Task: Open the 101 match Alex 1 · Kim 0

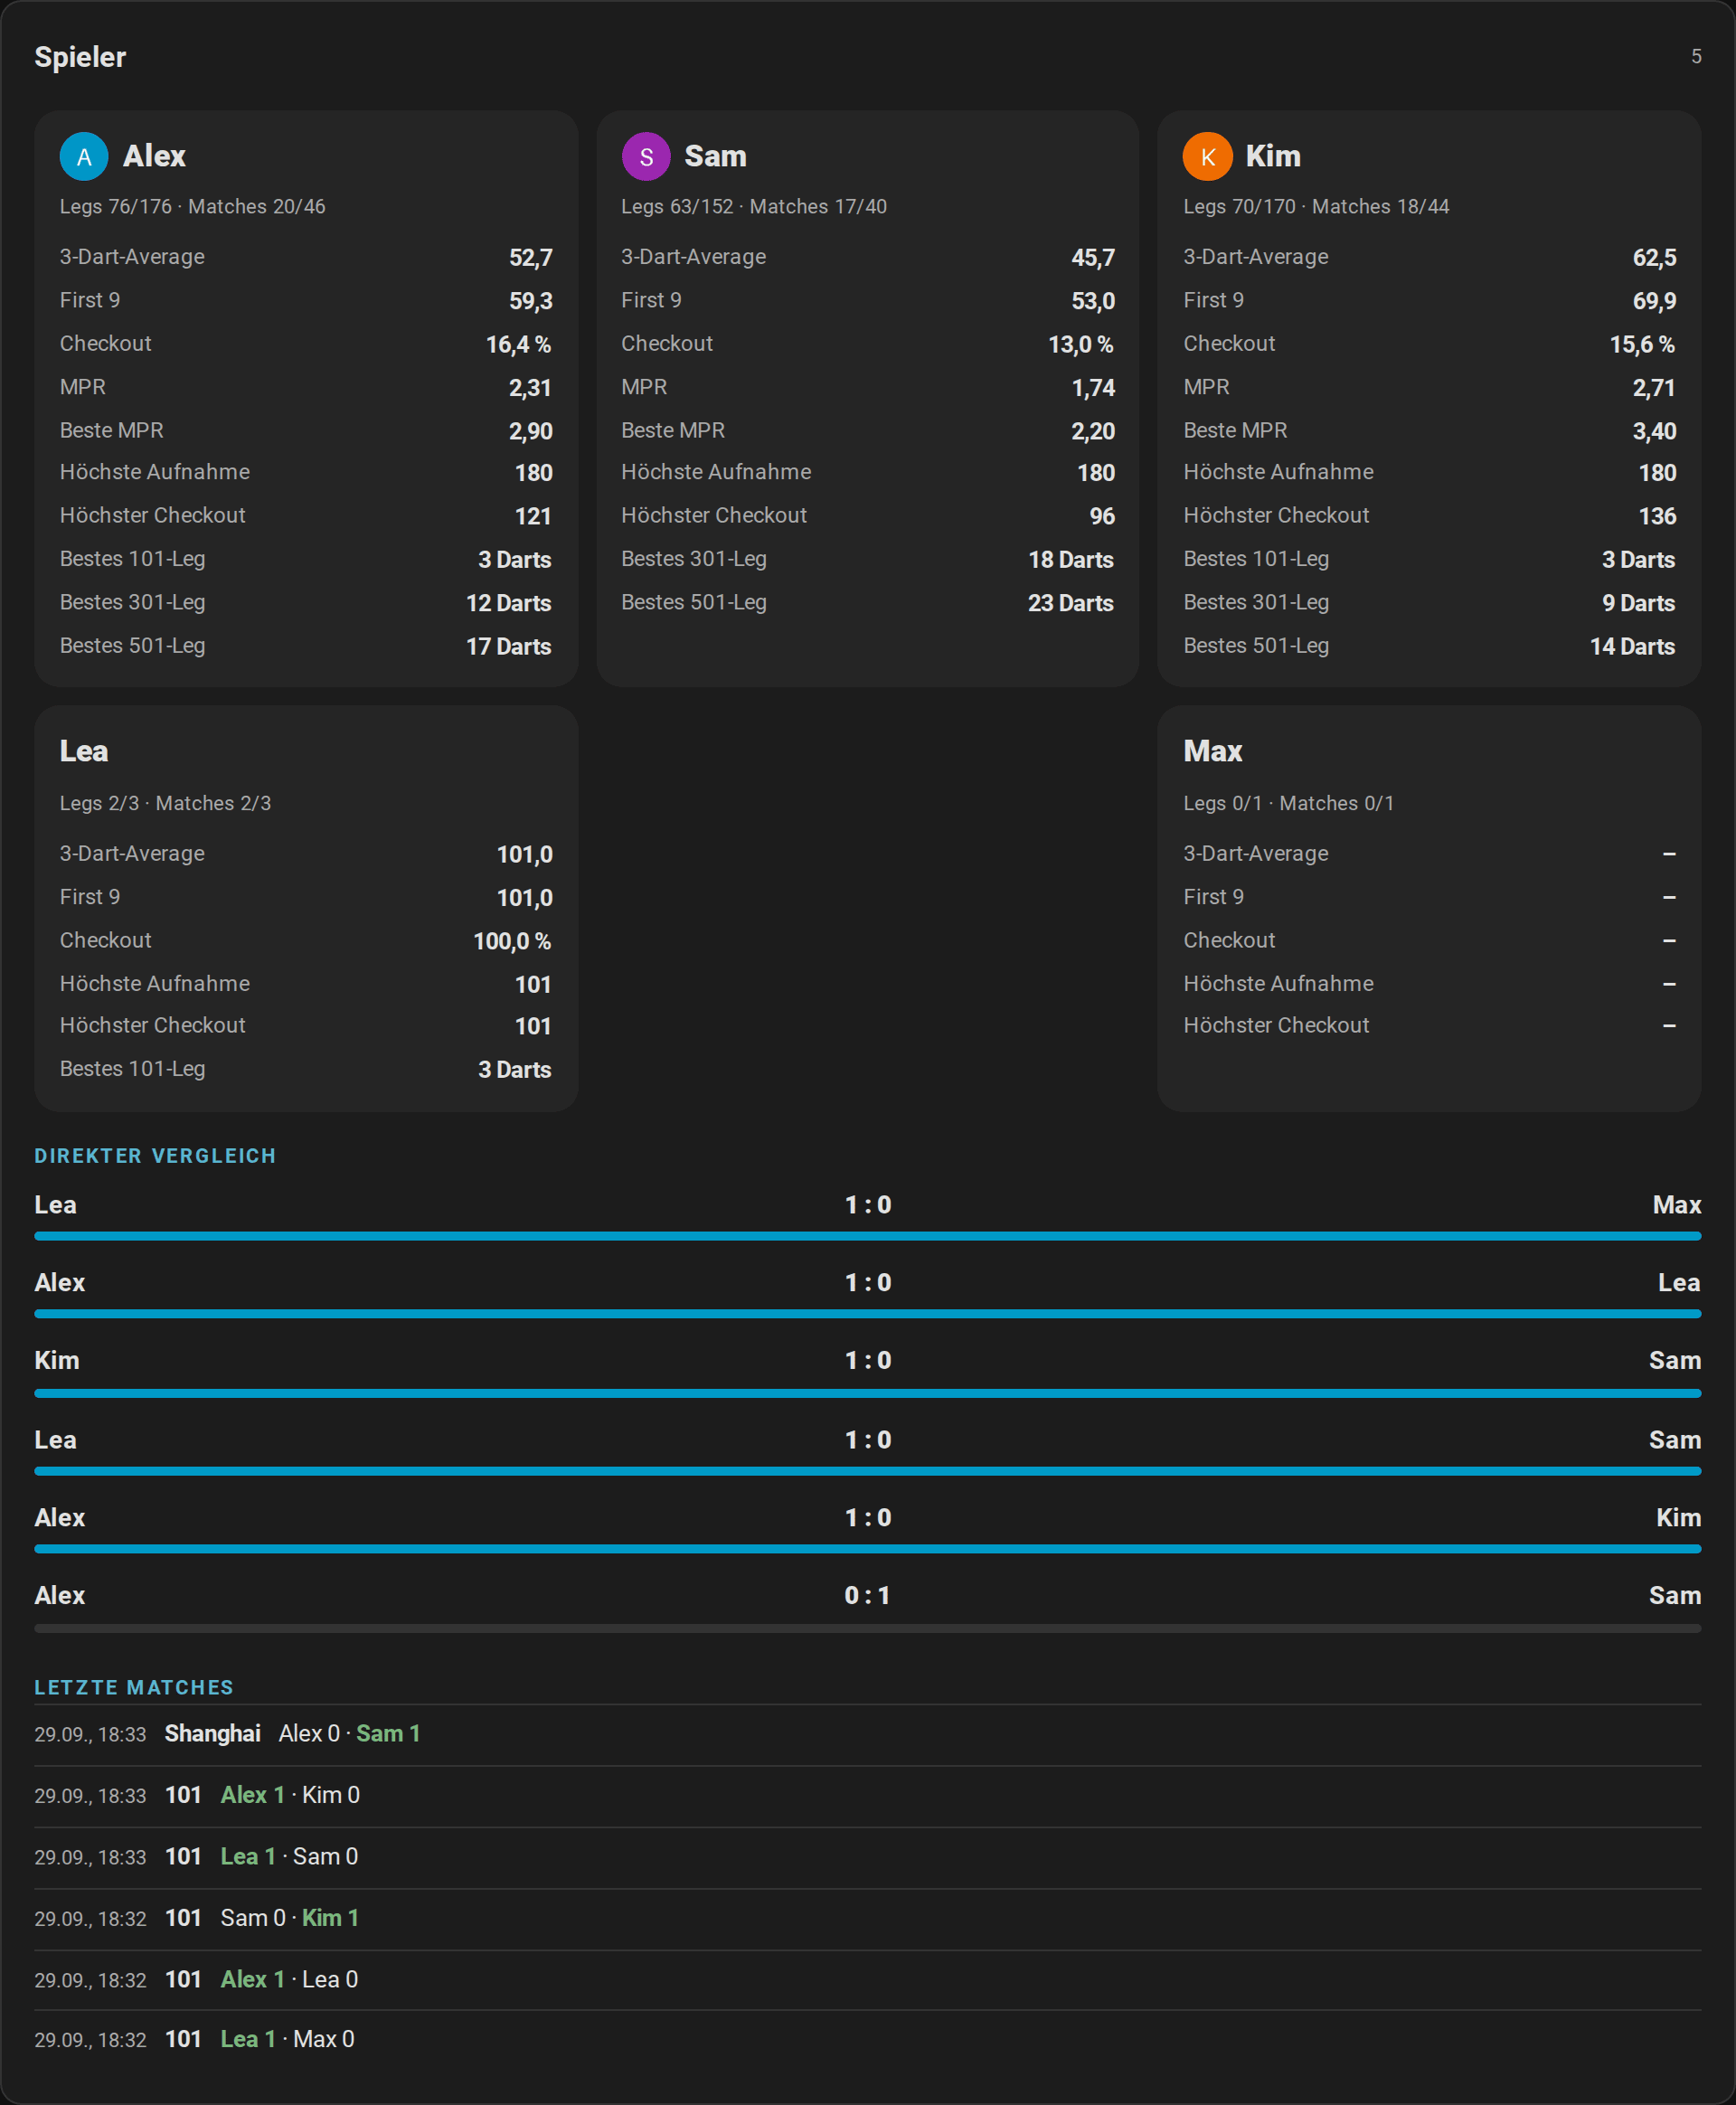Action: [868, 1796]
